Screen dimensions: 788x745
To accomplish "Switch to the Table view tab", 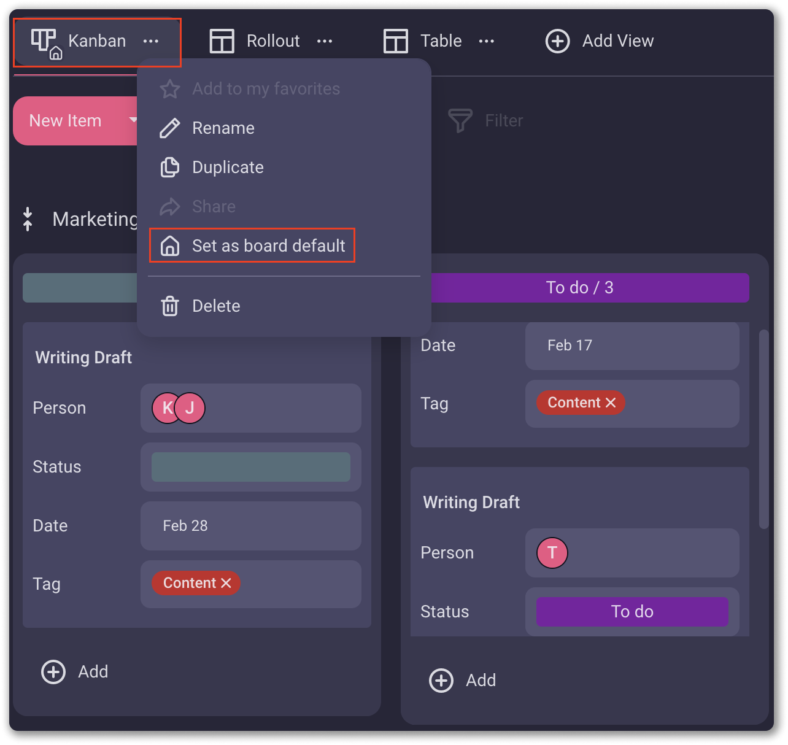I will [440, 41].
